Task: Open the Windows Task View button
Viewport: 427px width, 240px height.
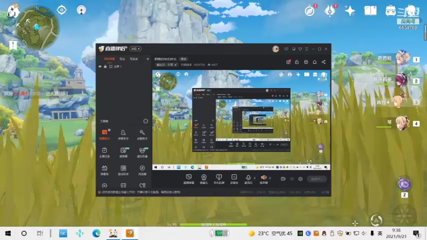Action: [39, 234]
